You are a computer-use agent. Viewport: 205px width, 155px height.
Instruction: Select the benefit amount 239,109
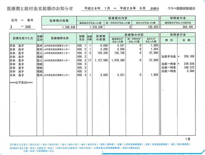[x=189, y=57]
